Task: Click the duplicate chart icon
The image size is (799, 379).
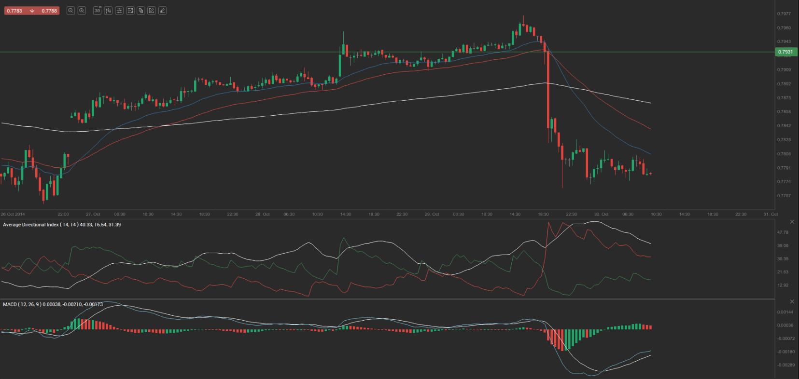Action: coord(141,11)
